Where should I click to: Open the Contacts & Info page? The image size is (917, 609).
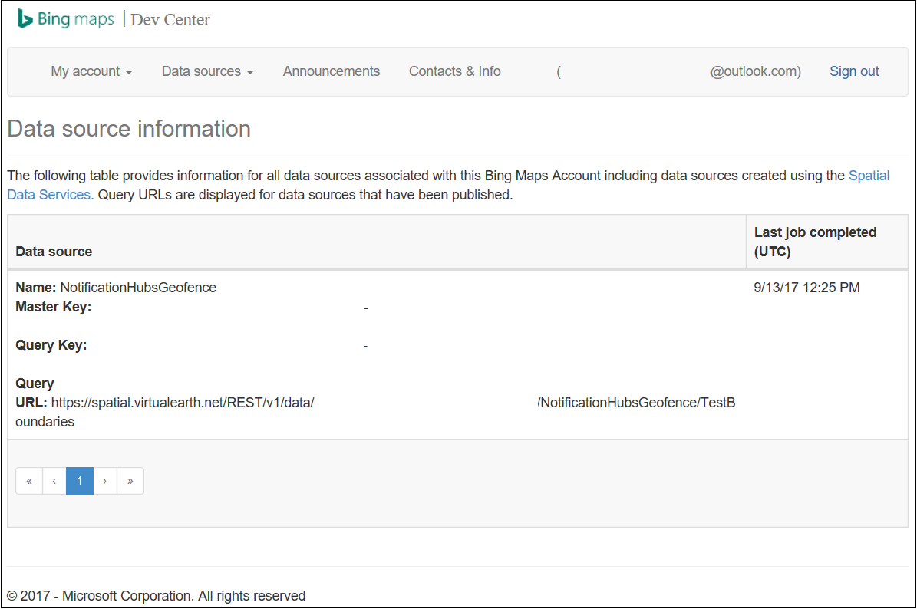pos(454,71)
